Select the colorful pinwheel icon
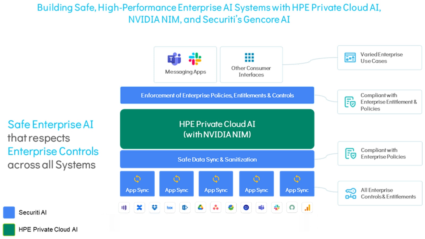 (x=231, y=208)
